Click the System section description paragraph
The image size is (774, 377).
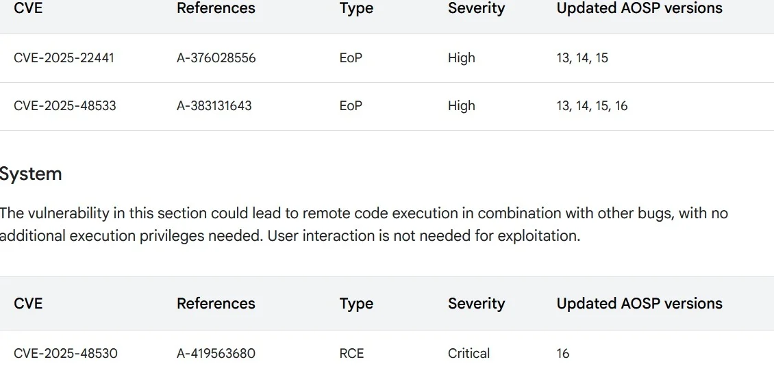point(363,224)
